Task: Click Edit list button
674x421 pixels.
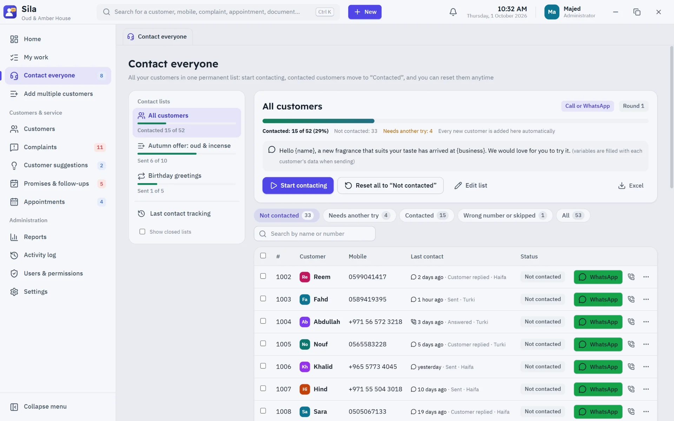Action: (x=470, y=185)
